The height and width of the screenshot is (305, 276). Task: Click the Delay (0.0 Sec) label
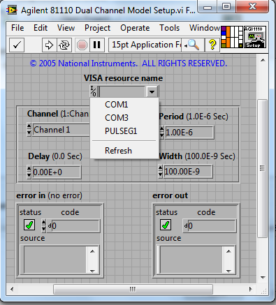point(55,156)
